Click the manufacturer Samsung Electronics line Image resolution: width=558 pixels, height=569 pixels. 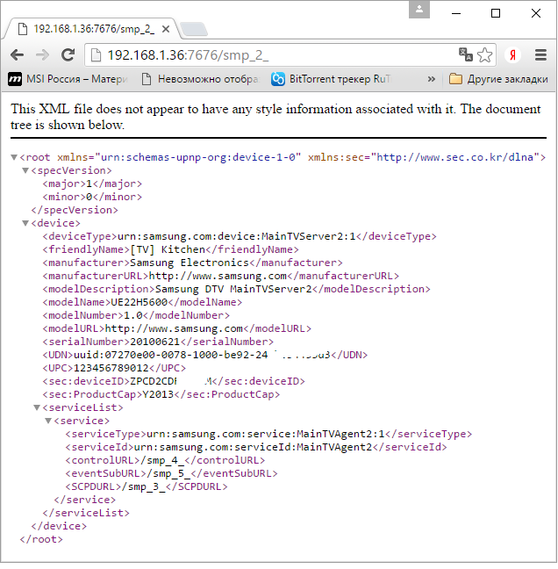pos(192,263)
